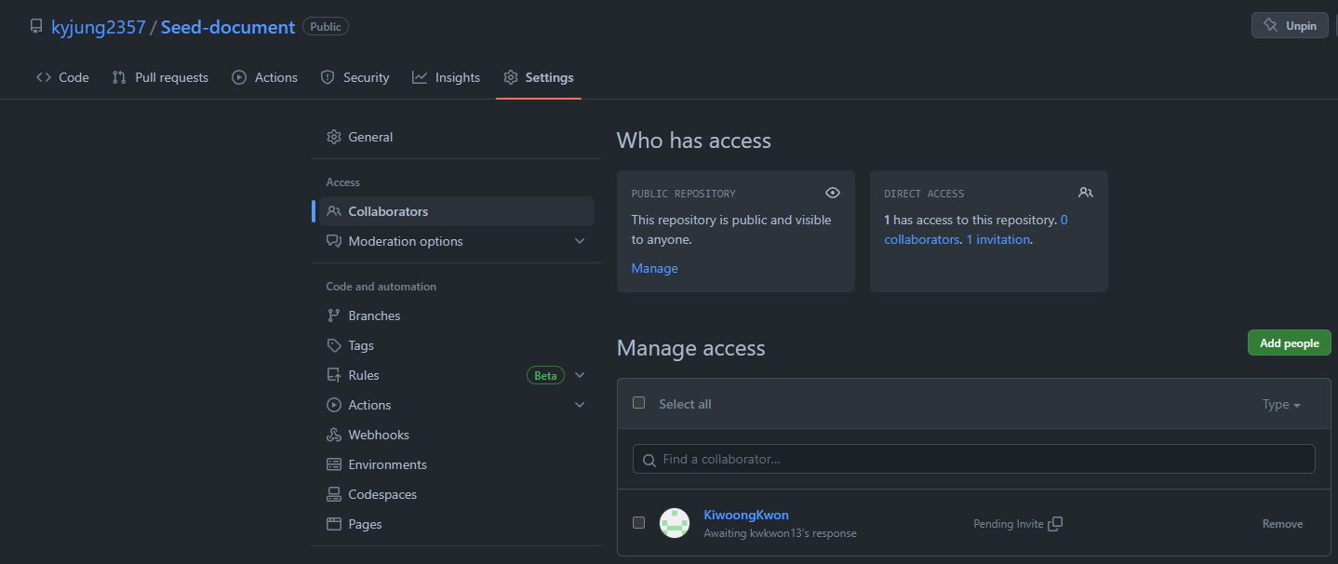Click the Public badge near repository name
Viewport: 1338px width, 564px height.
326,26
